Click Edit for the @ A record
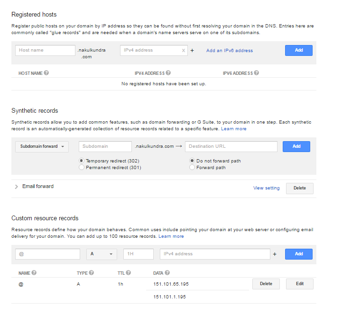 point(300,284)
